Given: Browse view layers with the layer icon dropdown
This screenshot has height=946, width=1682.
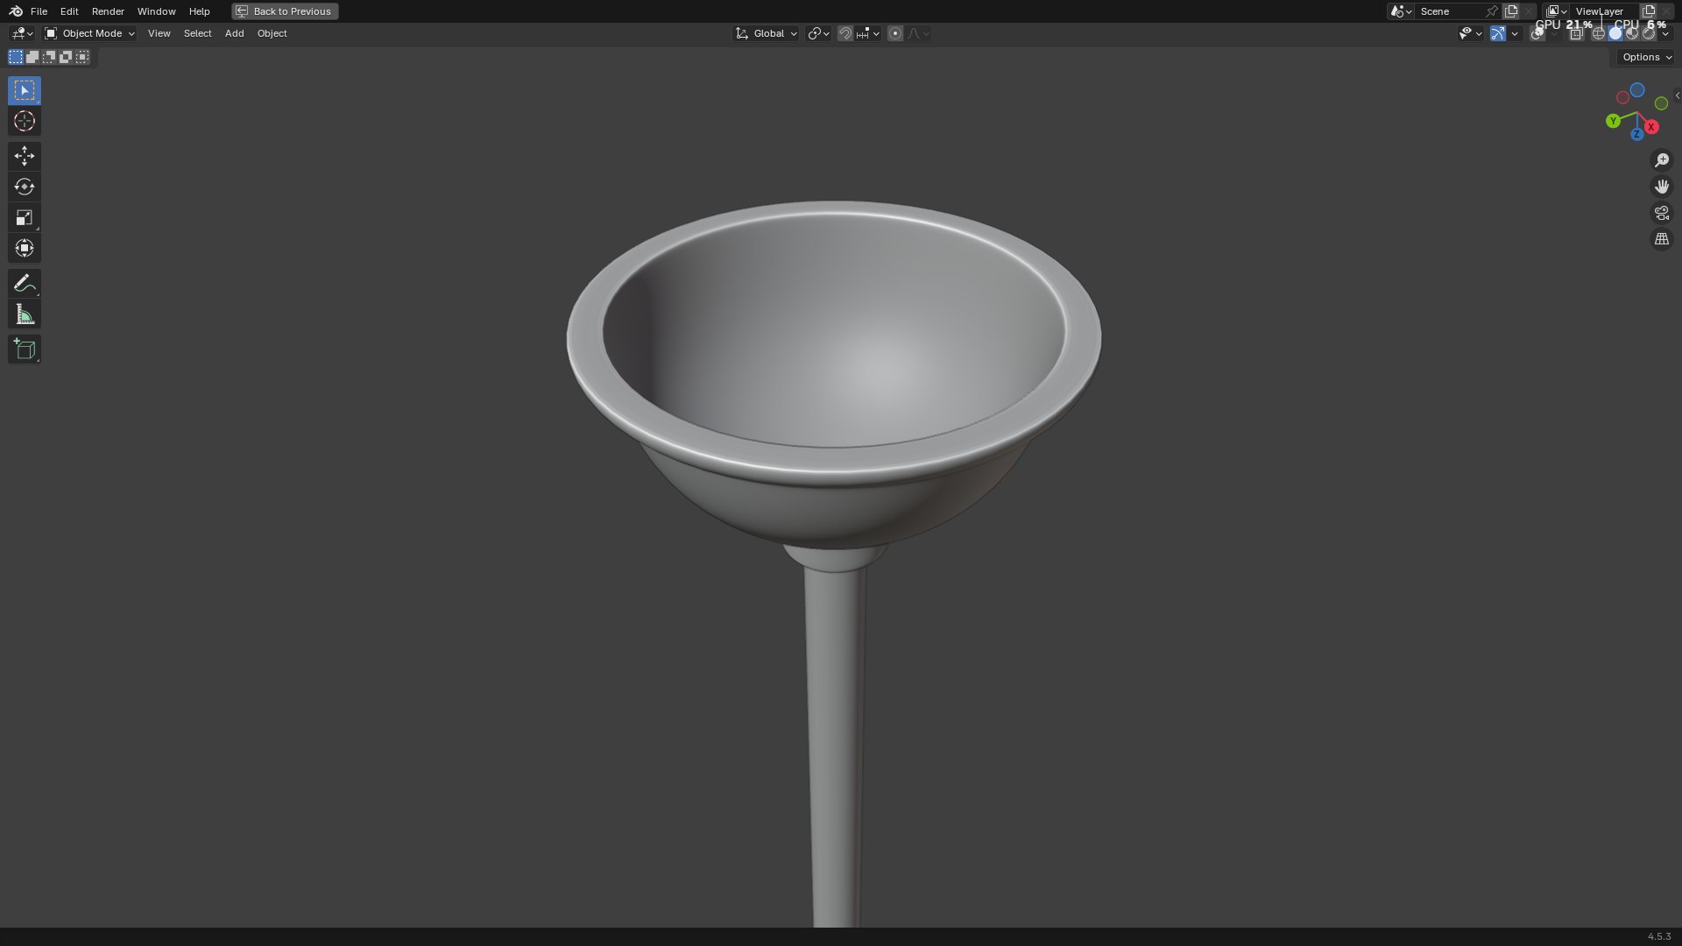Looking at the screenshot, I should tap(1556, 11).
